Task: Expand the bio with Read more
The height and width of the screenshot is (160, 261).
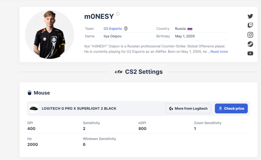Action: 219,52
